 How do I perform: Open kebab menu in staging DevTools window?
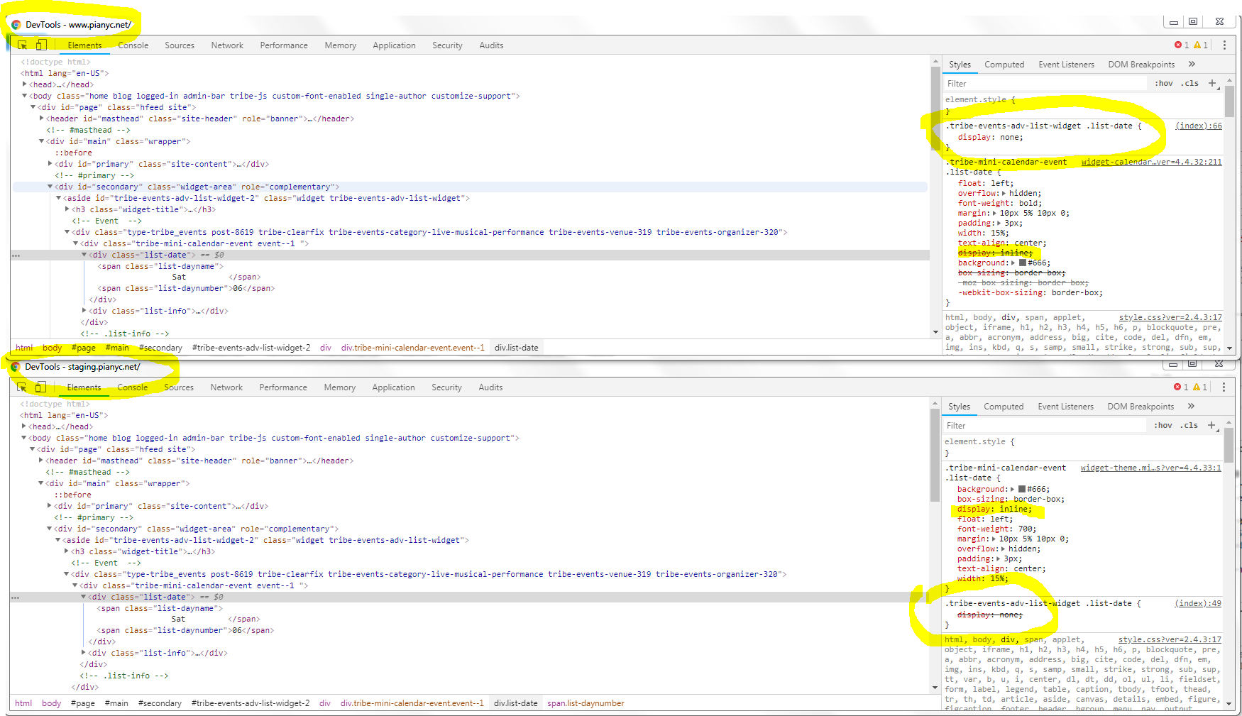(1224, 387)
